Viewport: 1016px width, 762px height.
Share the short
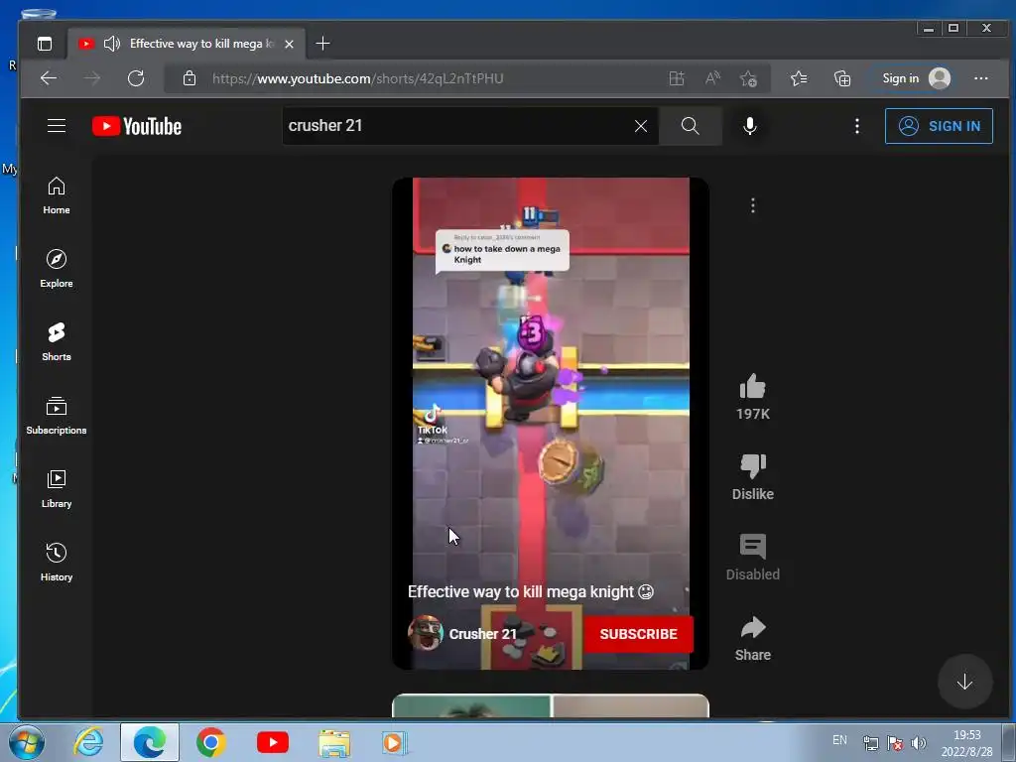pos(752,627)
